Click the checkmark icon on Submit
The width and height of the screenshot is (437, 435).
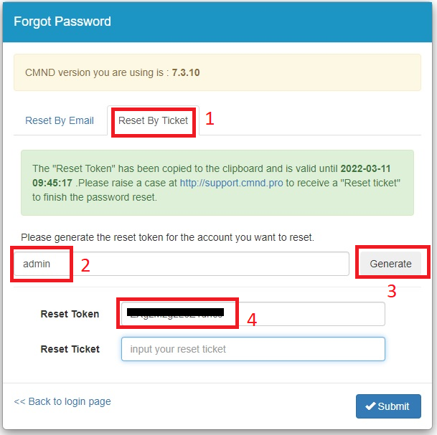click(370, 406)
